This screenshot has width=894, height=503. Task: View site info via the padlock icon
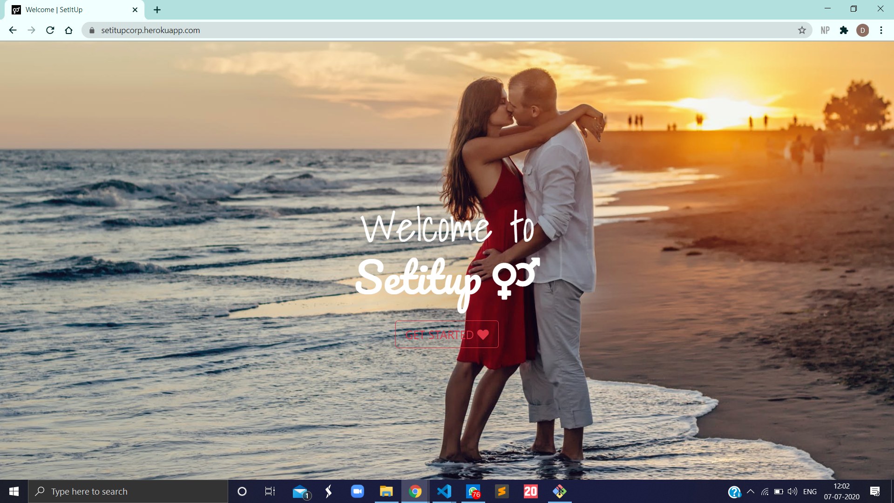coord(92,30)
